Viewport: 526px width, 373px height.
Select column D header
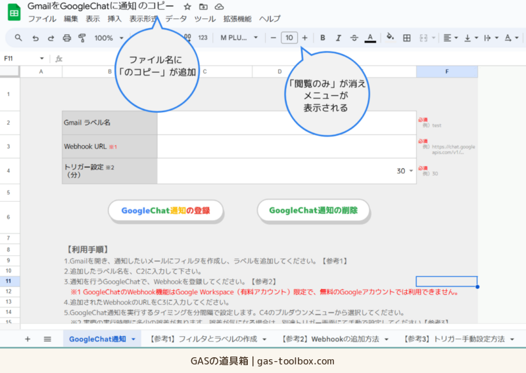click(279, 72)
